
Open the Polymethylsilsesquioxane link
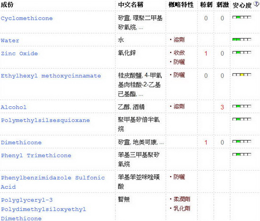[45, 120]
